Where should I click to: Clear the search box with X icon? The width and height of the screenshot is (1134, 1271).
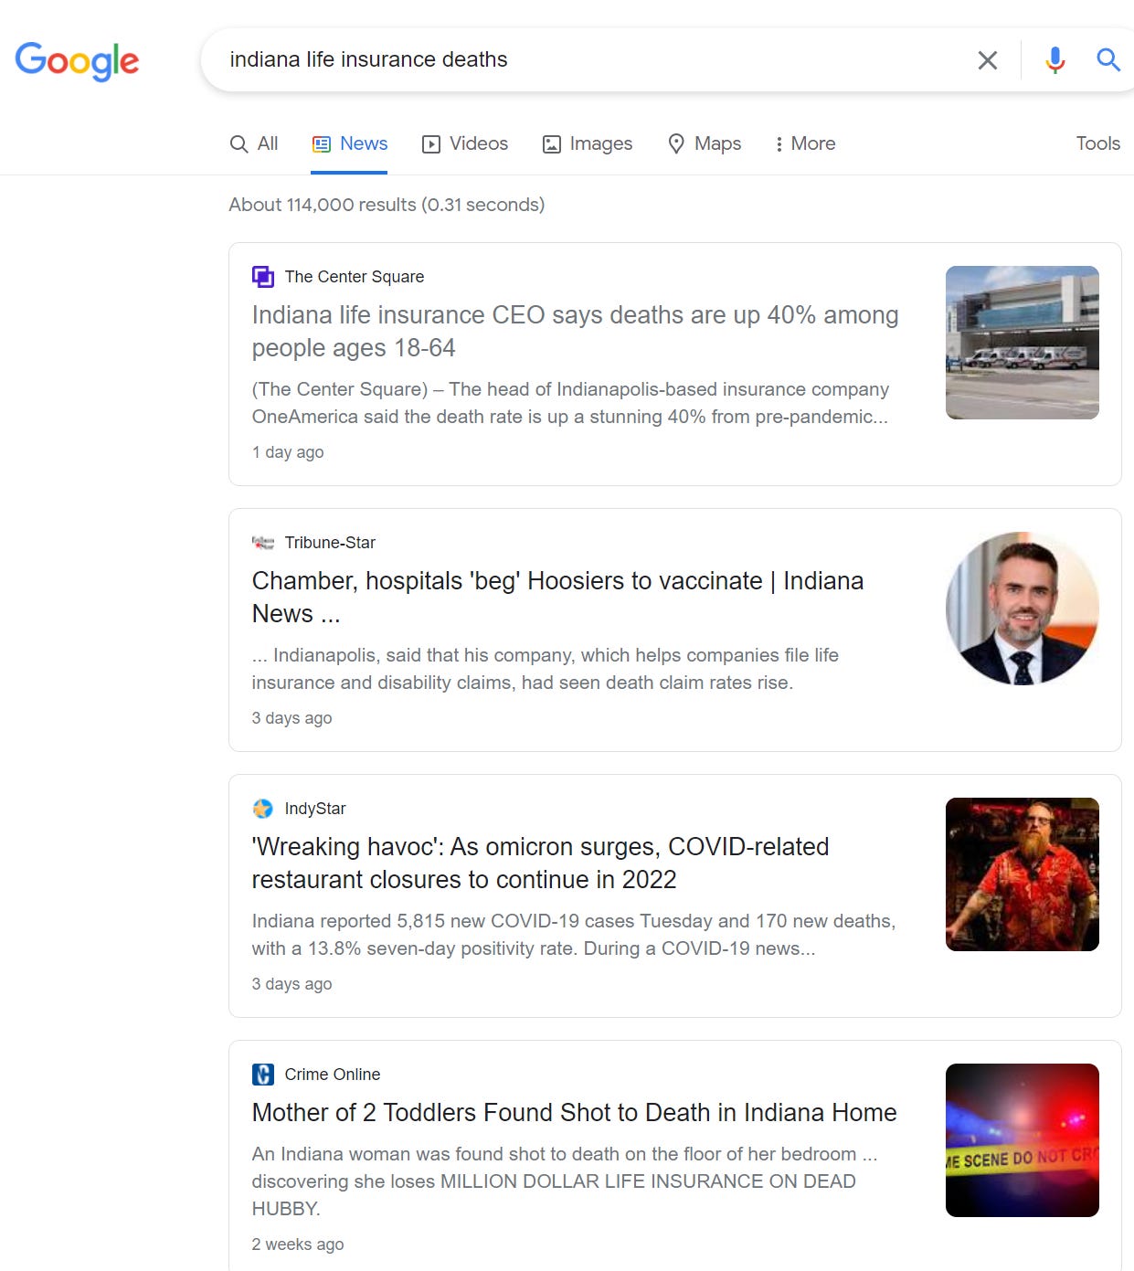point(987,60)
